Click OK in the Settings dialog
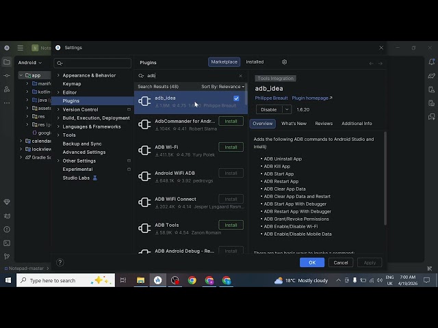This screenshot has width=438, height=328. 312,262
